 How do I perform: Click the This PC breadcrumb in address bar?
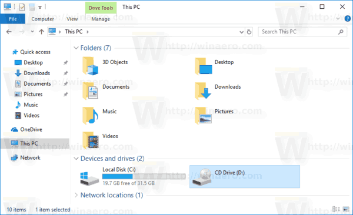pyautogui.click(x=74, y=32)
